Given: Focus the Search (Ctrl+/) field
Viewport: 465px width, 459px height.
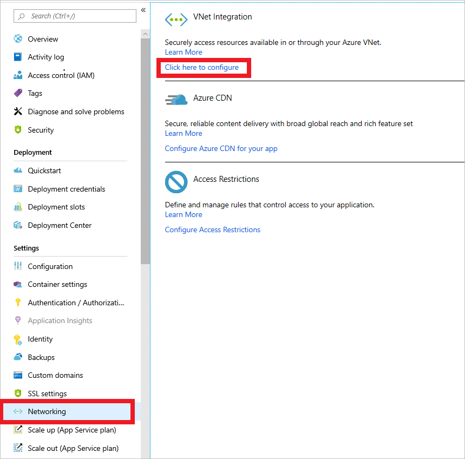Looking at the screenshot, I should coord(75,16).
